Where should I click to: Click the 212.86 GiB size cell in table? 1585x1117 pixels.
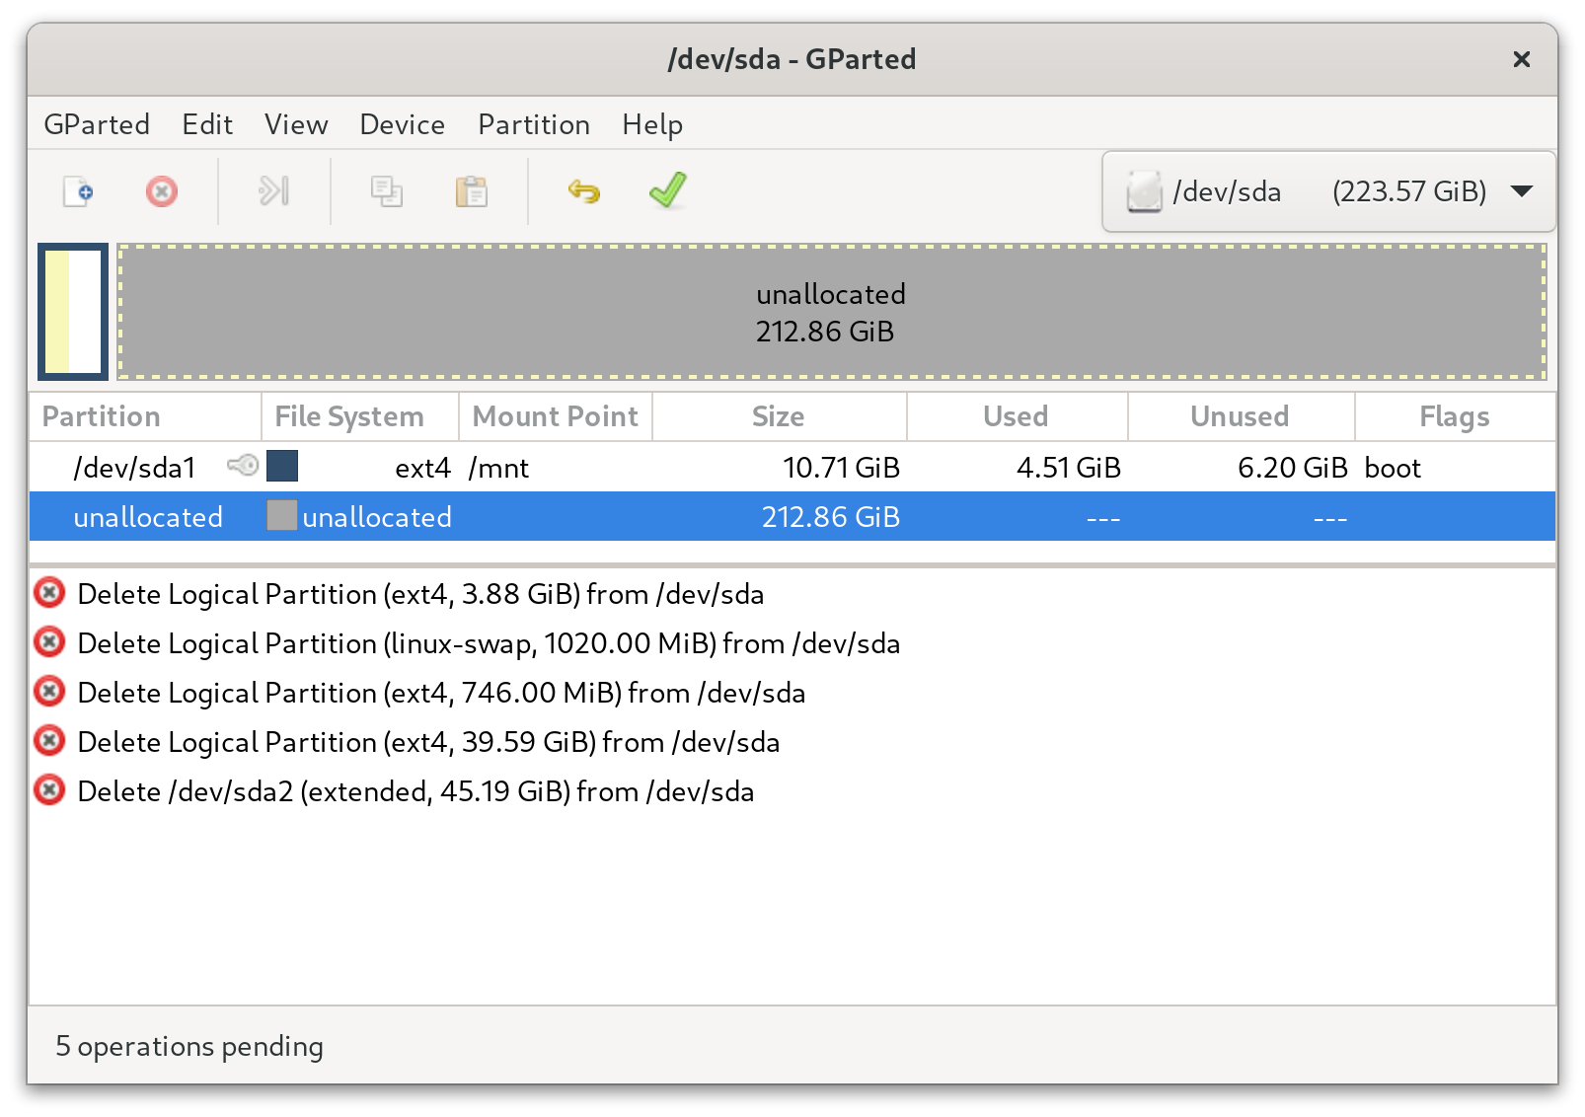click(831, 517)
